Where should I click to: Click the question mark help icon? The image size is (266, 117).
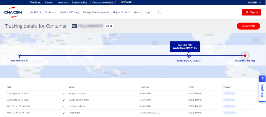pos(262,79)
